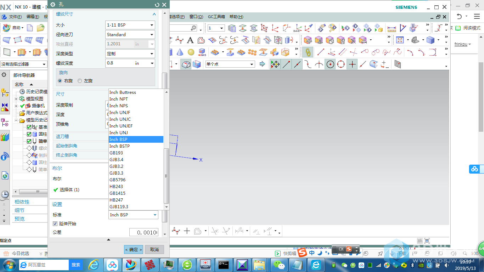Screen dimensions: 484x272
Task: Open the 径向进刀 Standard dropdown
Action: 130,35
